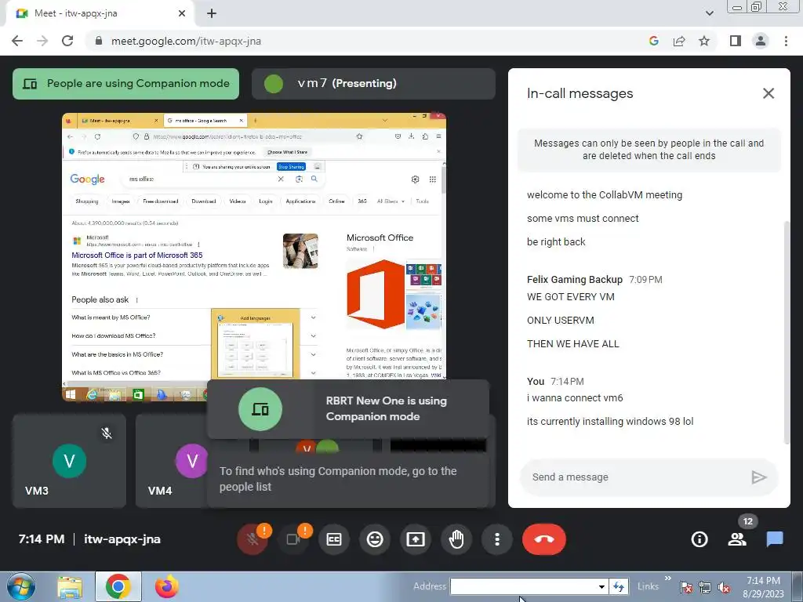The image size is (803, 602).
Task: Click the sender name Felix Gaming Backup
Action: click(575, 280)
